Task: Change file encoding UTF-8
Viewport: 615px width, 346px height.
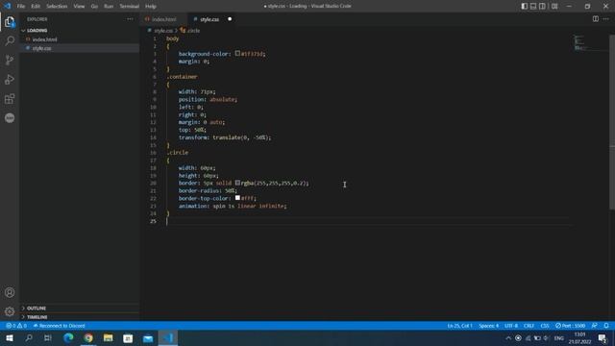Action: pos(511,326)
